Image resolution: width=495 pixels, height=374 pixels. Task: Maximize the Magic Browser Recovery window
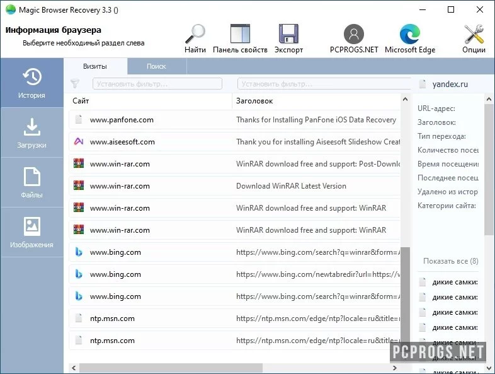(x=451, y=9)
